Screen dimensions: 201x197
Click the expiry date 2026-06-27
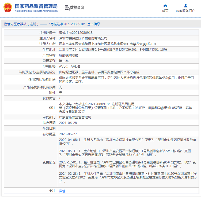(x=68, y=134)
